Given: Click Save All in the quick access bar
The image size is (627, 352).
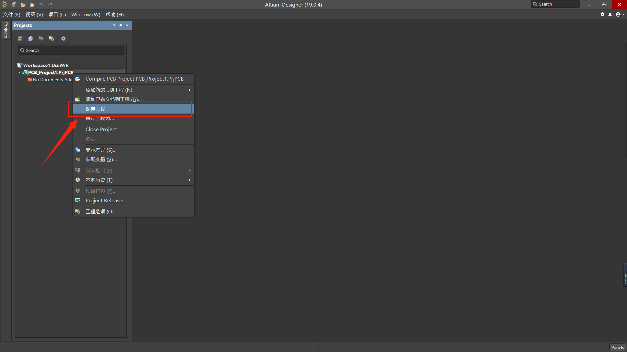Looking at the screenshot, I should [x=14, y=4].
